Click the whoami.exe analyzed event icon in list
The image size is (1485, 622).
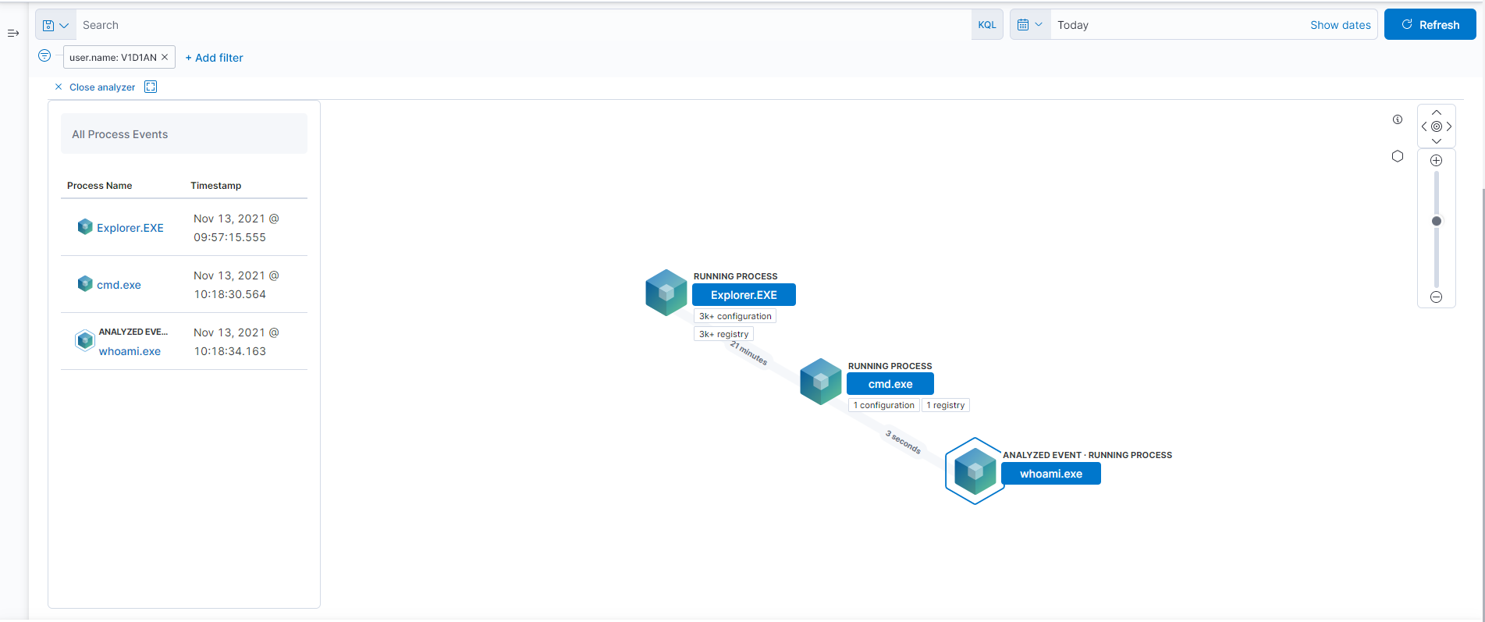click(x=85, y=341)
